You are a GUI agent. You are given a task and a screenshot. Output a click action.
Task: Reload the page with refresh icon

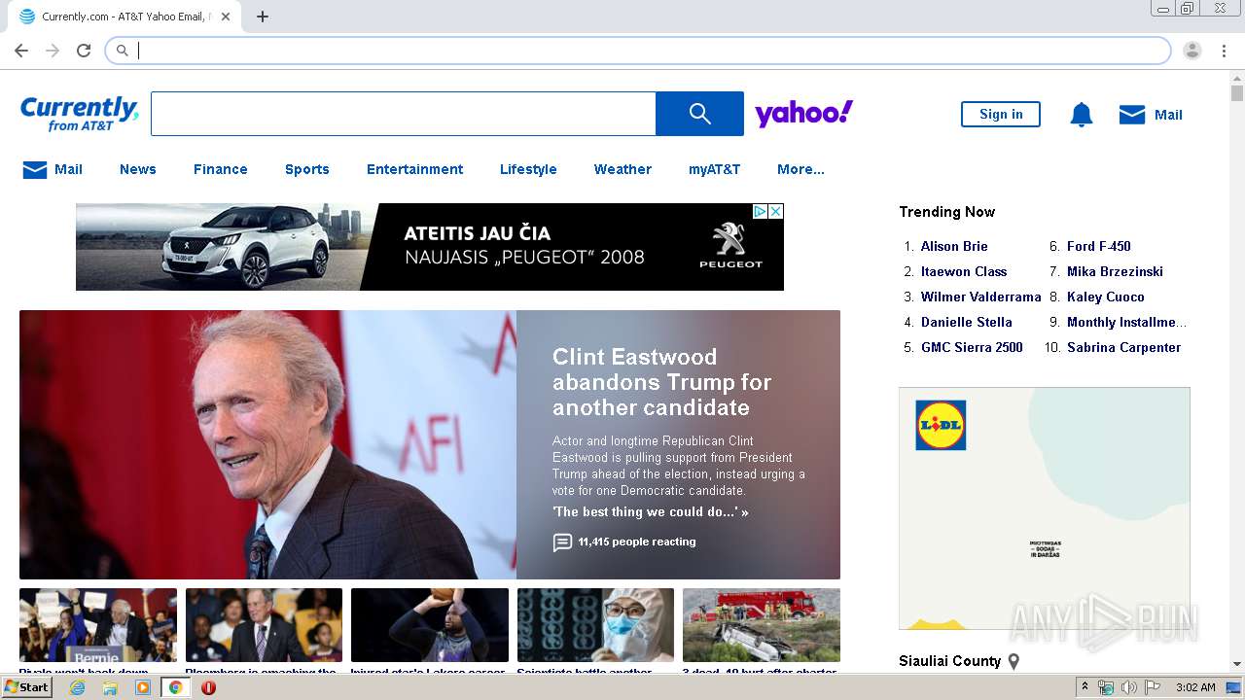click(x=84, y=51)
